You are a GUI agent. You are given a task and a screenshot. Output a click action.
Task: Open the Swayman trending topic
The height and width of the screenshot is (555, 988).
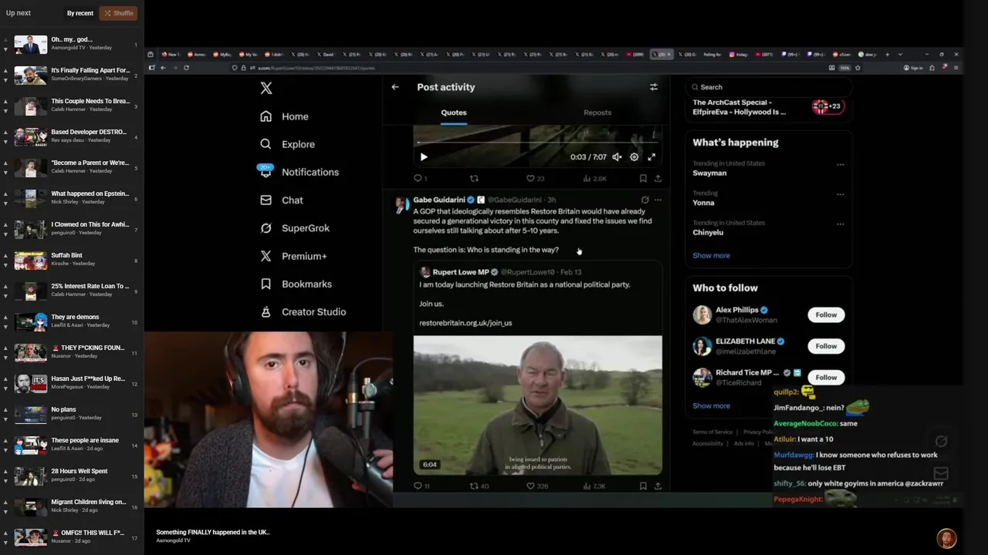(709, 173)
